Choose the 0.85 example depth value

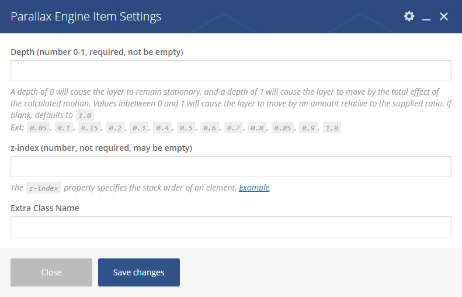(283, 127)
